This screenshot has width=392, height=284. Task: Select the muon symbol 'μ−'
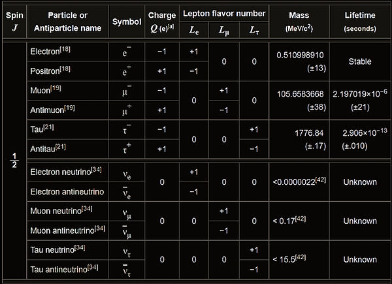pos(127,90)
